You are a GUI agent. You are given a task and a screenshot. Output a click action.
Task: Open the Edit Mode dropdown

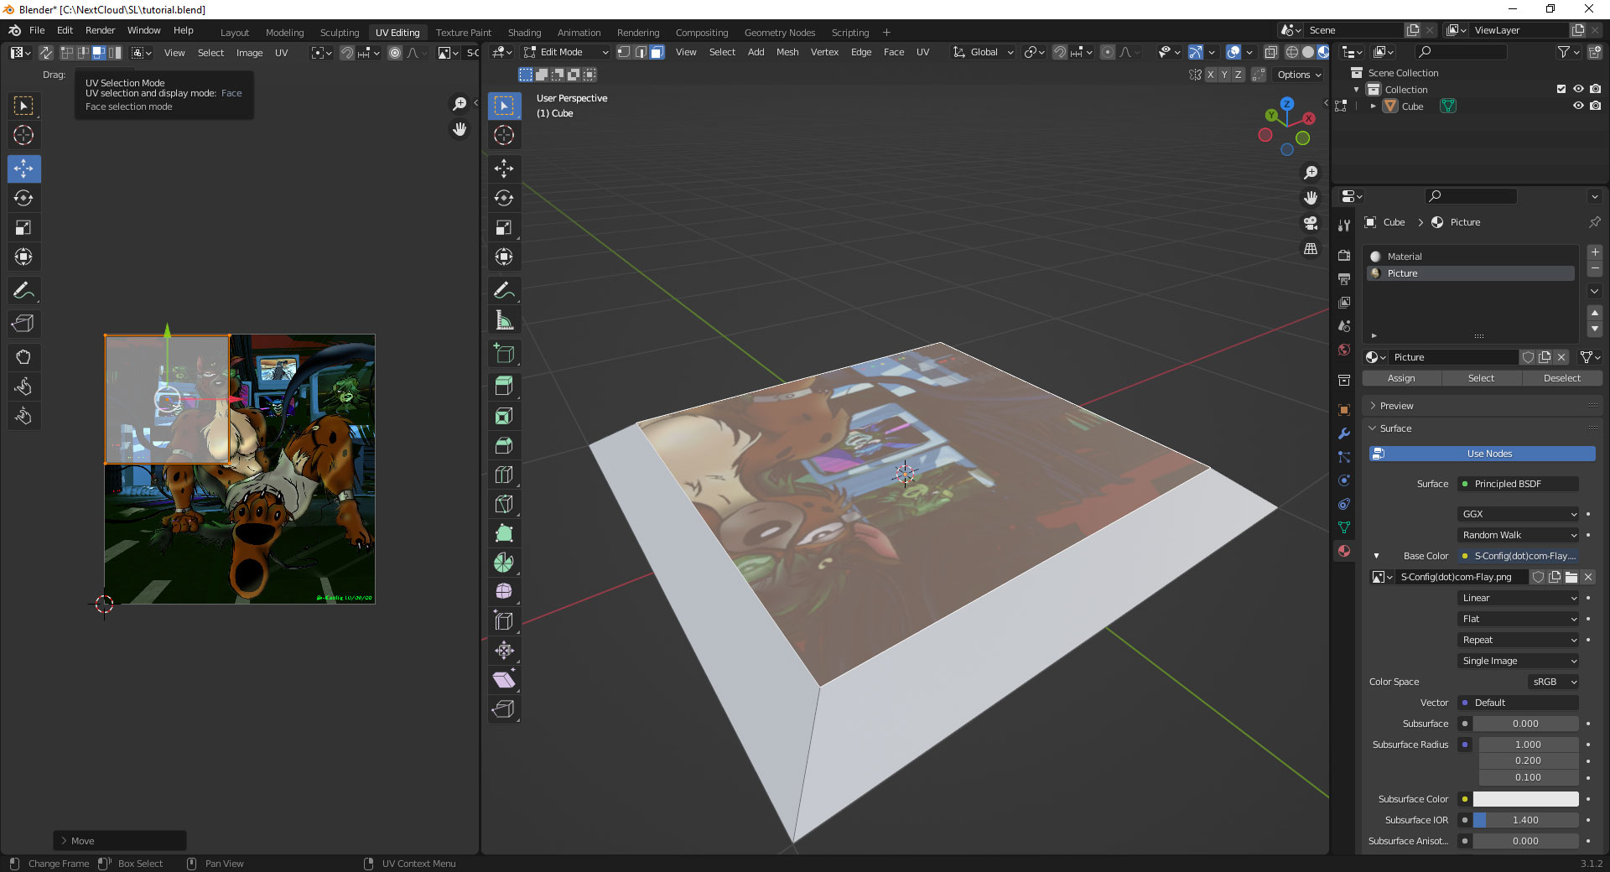click(566, 52)
